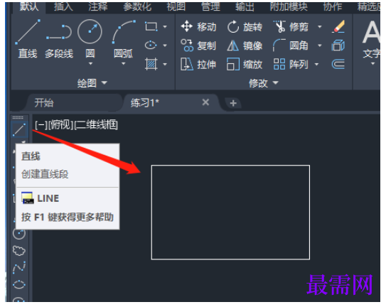
Task: Switch to the 协作 ribbon tab
Action: coord(333,7)
